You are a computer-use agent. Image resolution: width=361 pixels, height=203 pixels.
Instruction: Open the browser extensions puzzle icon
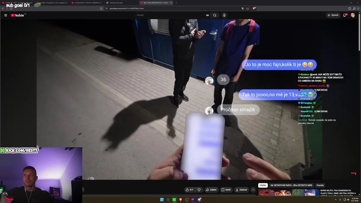[350, 8]
